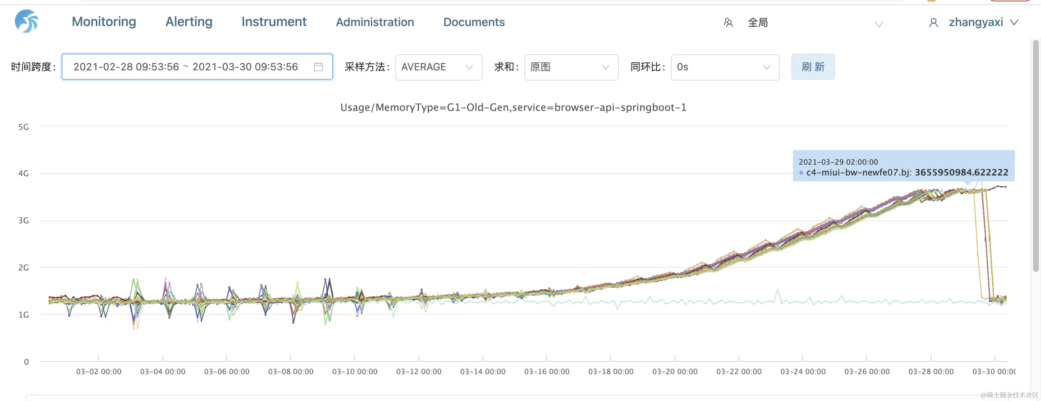The image size is (1041, 401).
Task: Click the blue bird app logo
Action: coord(26,21)
